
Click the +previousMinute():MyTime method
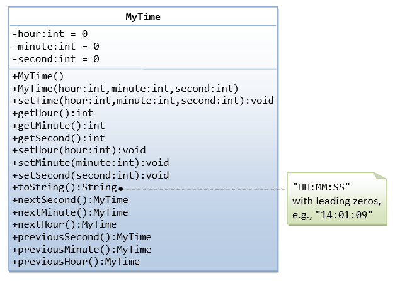[81, 249]
